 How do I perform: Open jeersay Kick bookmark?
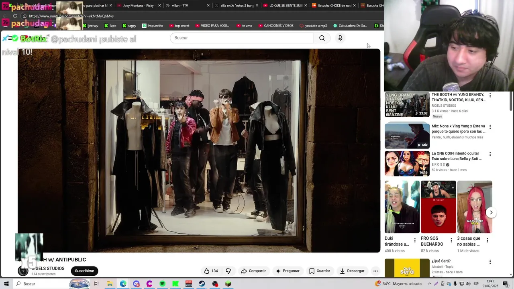tap(90, 26)
